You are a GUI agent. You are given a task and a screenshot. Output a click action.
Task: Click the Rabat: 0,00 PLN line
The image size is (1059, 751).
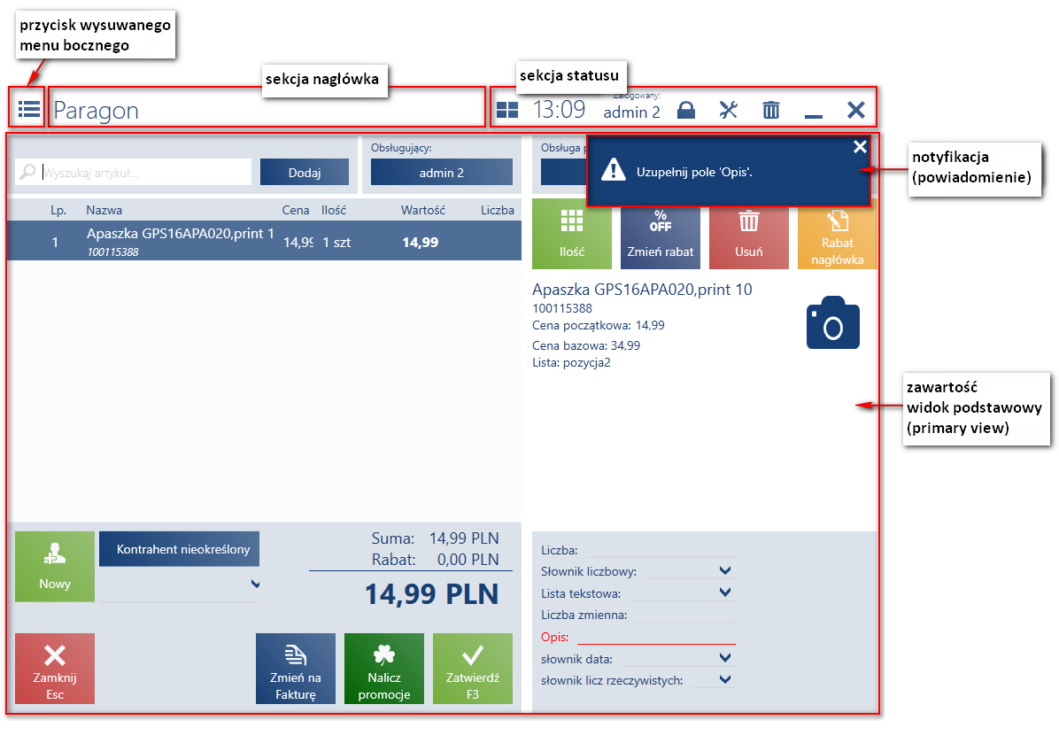coord(435,559)
